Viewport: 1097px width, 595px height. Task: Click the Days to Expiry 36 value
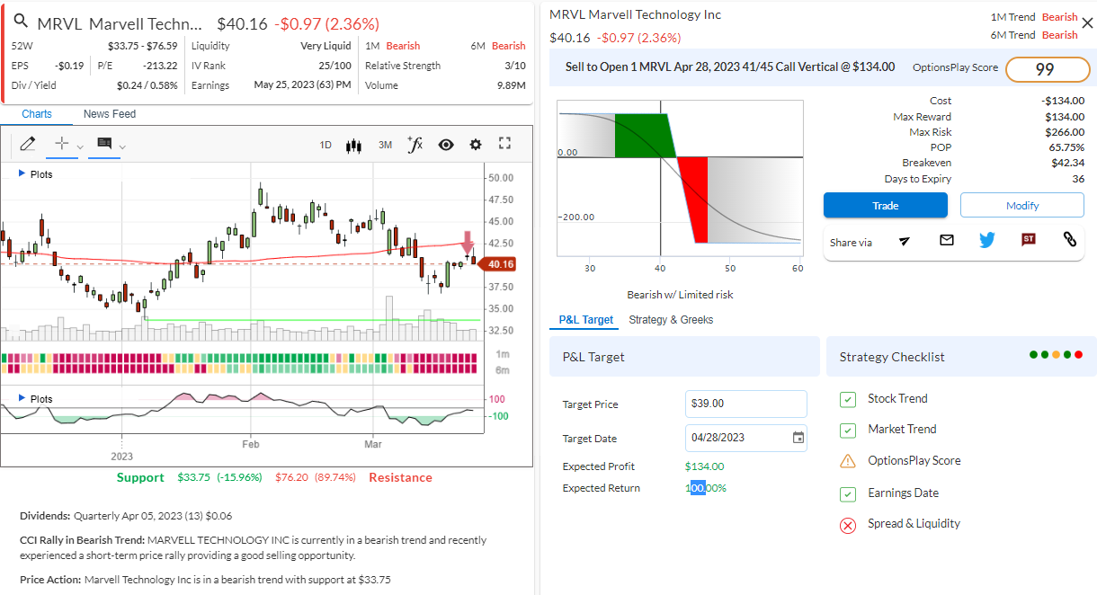click(1078, 179)
